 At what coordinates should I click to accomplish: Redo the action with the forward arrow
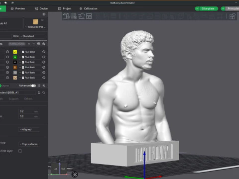(12, 2)
